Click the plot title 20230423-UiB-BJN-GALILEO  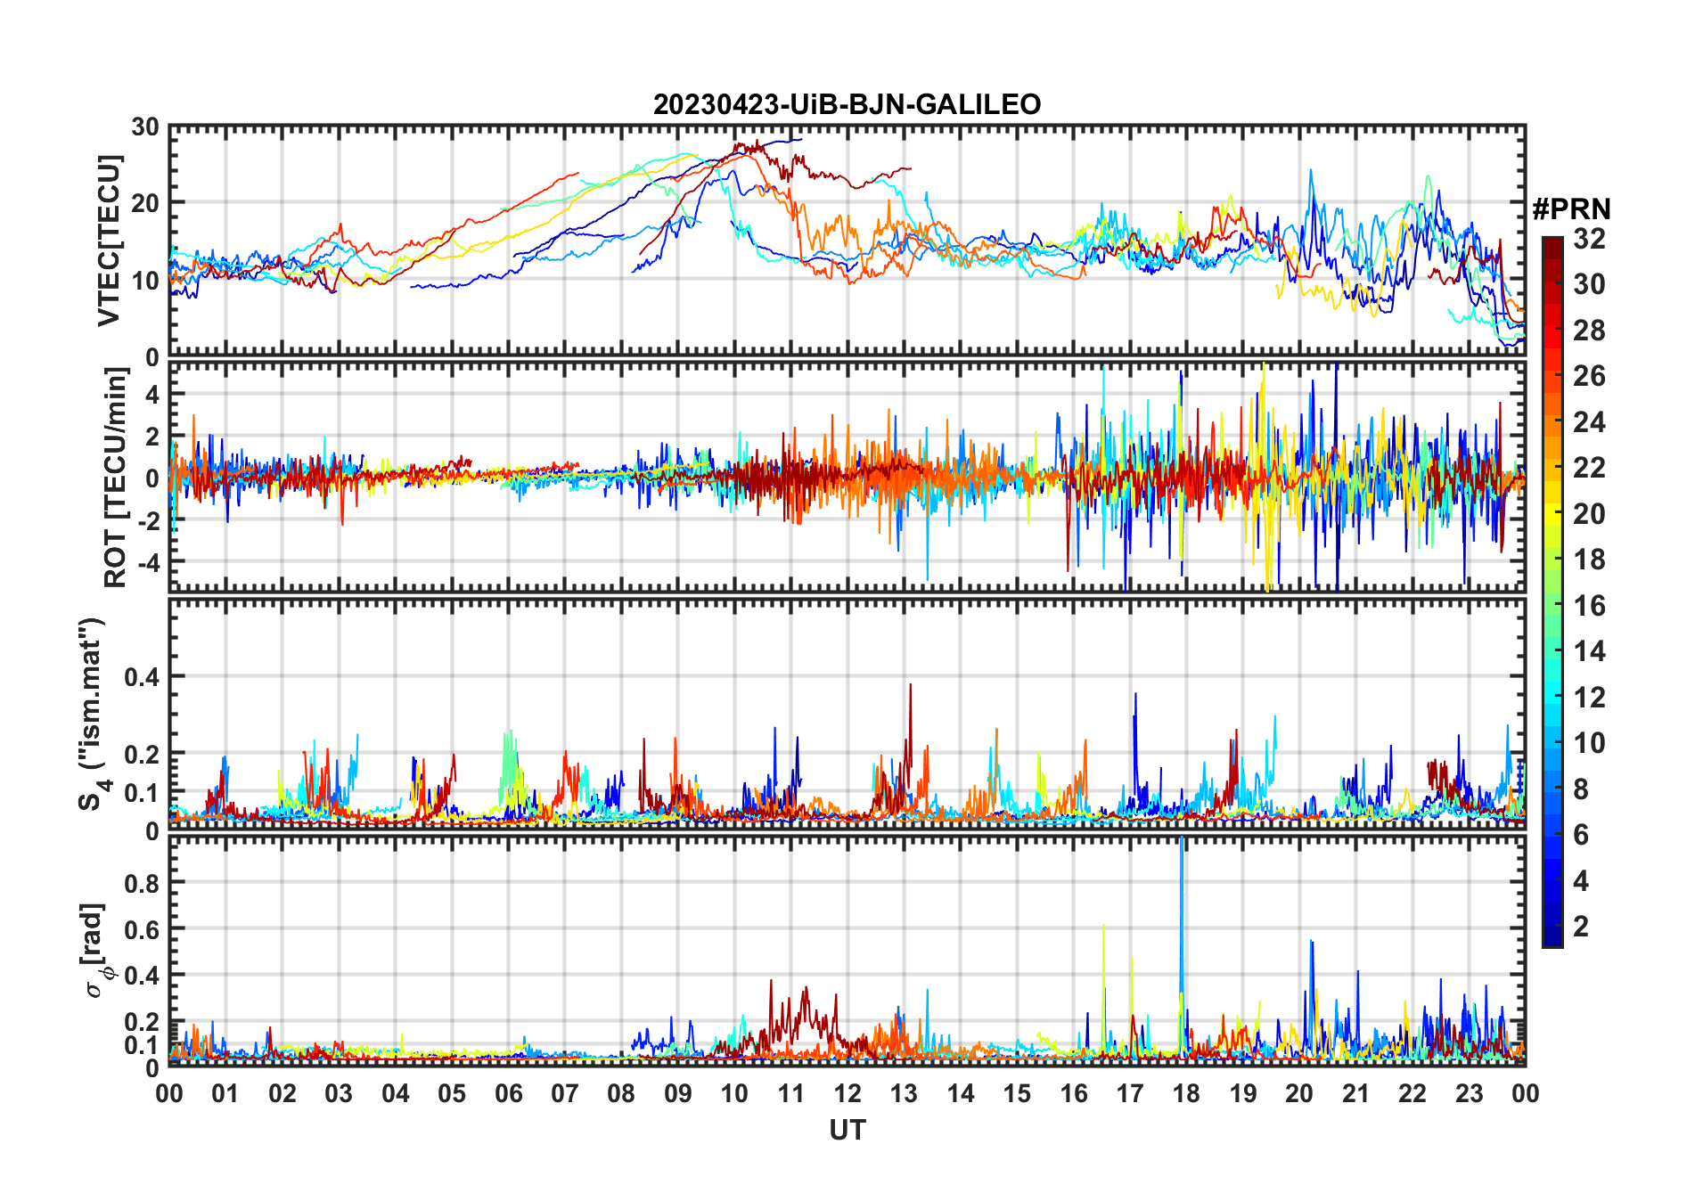point(847,104)
